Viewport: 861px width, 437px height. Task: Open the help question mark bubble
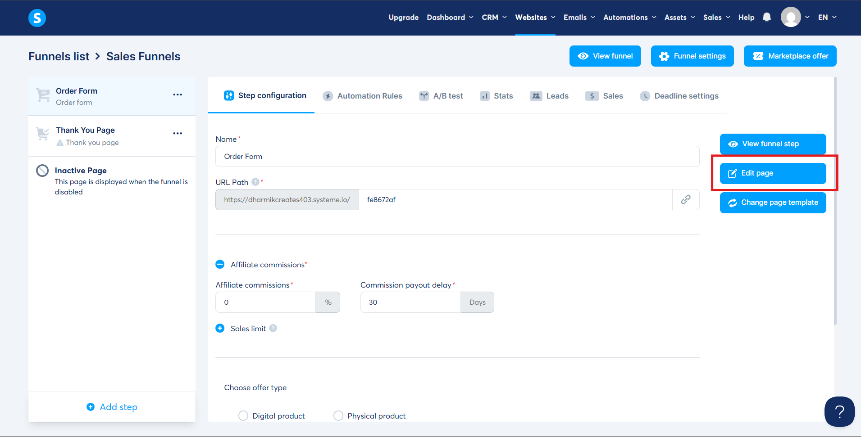coord(839,411)
